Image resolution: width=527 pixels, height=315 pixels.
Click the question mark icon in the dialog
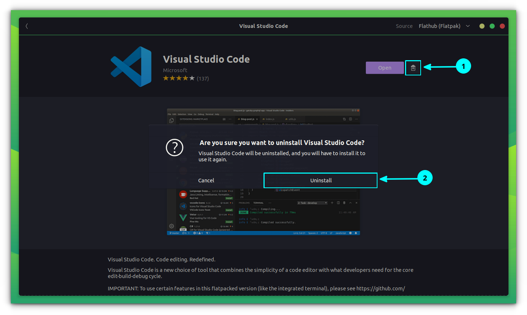pyautogui.click(x=175, y=148)
